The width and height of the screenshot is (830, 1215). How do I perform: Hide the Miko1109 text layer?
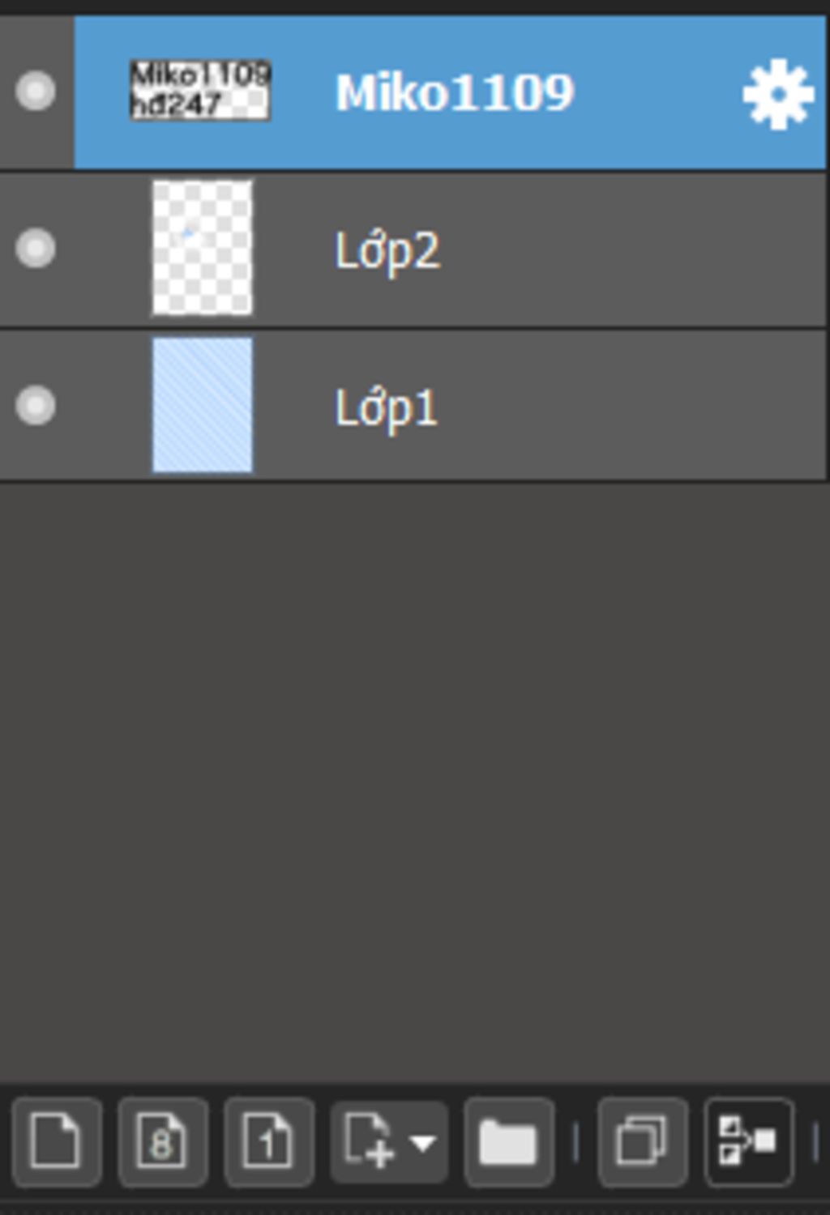[x=36, y=90]
